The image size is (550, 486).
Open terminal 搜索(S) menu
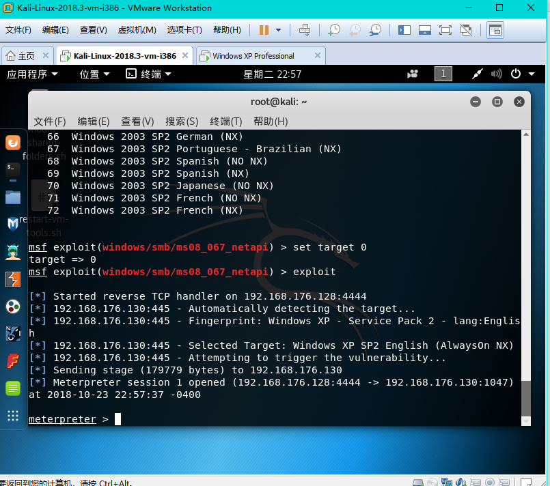pyautogui.click(x=182, y=121)
